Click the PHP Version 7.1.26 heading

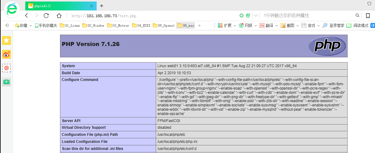pyautogui.click(x=91, y=44)
